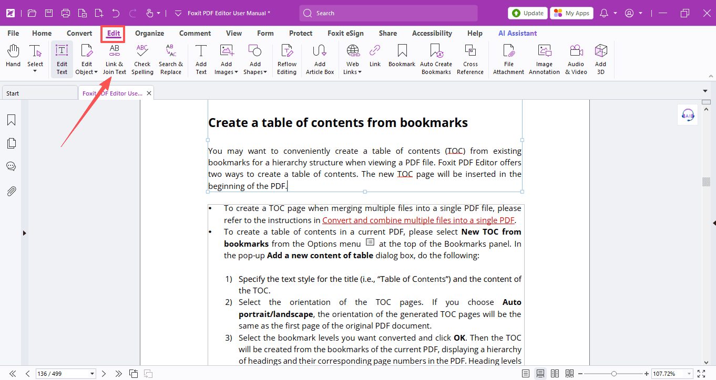Expand the left navigation panel arrow
This screenshot has width=716, height=380.
(24, 233)
